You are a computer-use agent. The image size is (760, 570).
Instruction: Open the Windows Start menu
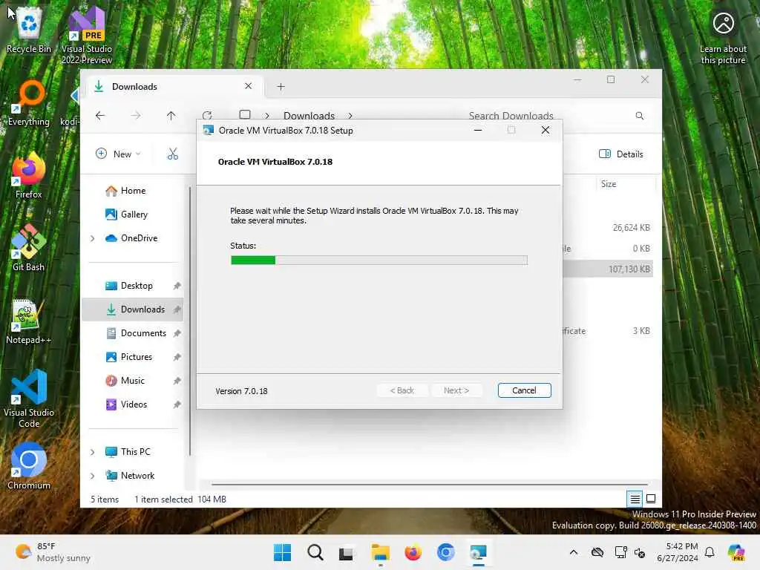pyautogui.click(x=282, y=552)
